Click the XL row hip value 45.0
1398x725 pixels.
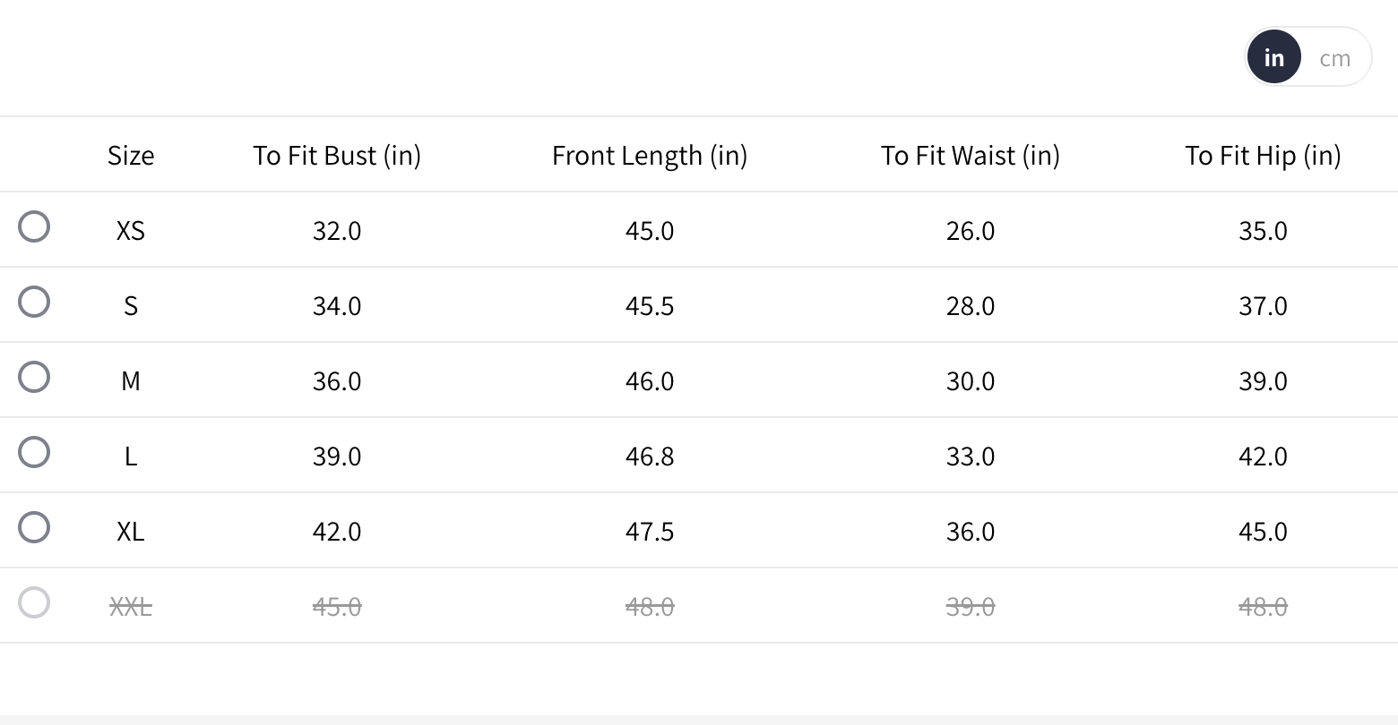(x=1263, y=532)
